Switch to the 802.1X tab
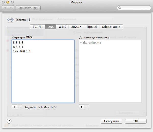This screenshot has width=153, height=132. pos(76,27)
